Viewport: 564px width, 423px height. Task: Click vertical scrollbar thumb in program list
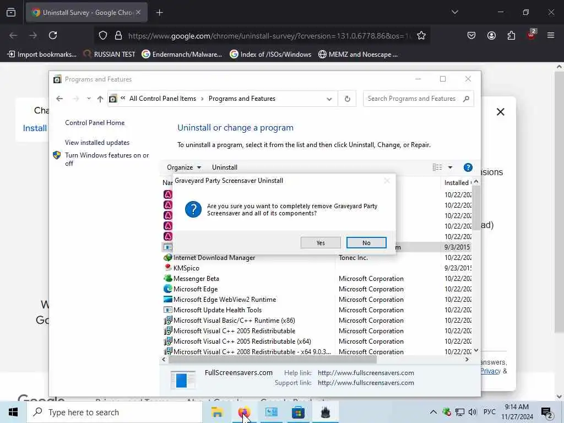click(476, 207)
